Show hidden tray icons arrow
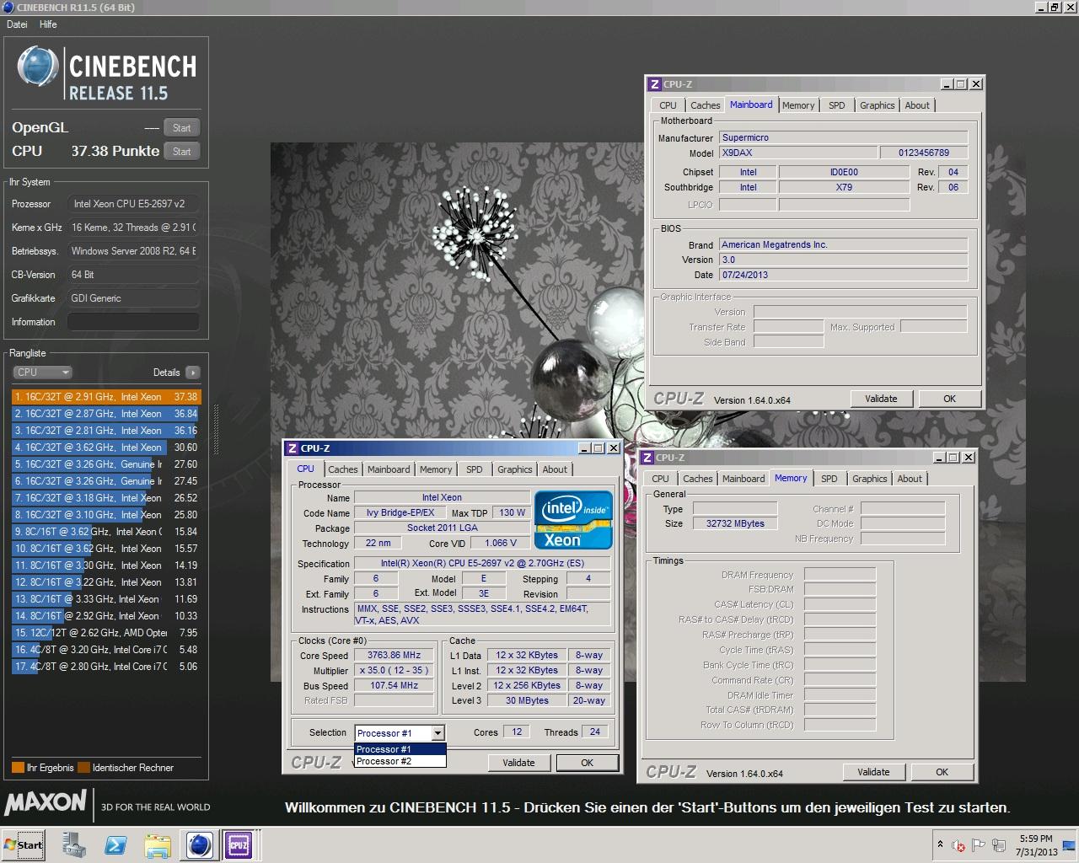Image resolution: width=1079 pixels, height=863 pixels. (x=940, y=844)
